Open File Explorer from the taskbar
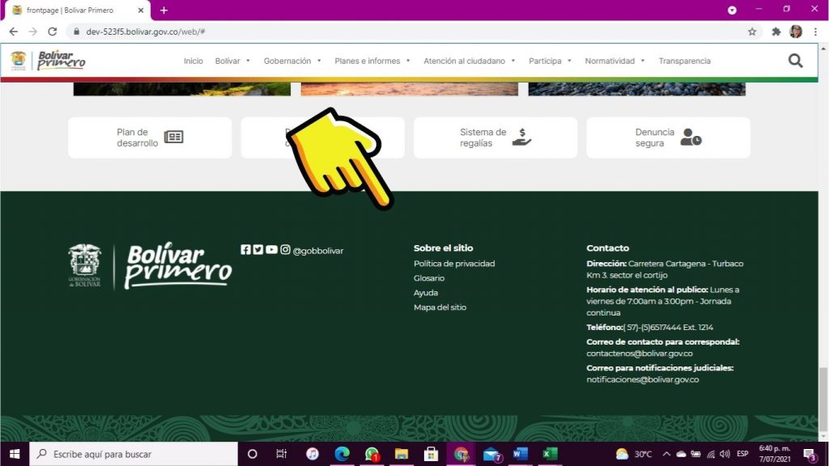The height and width of the screenshot is (466, 829). [402, 454]
